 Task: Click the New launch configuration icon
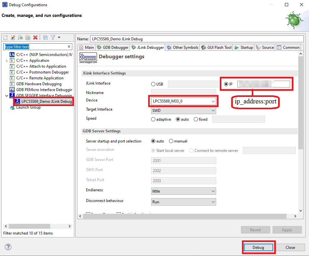point(6,37)
